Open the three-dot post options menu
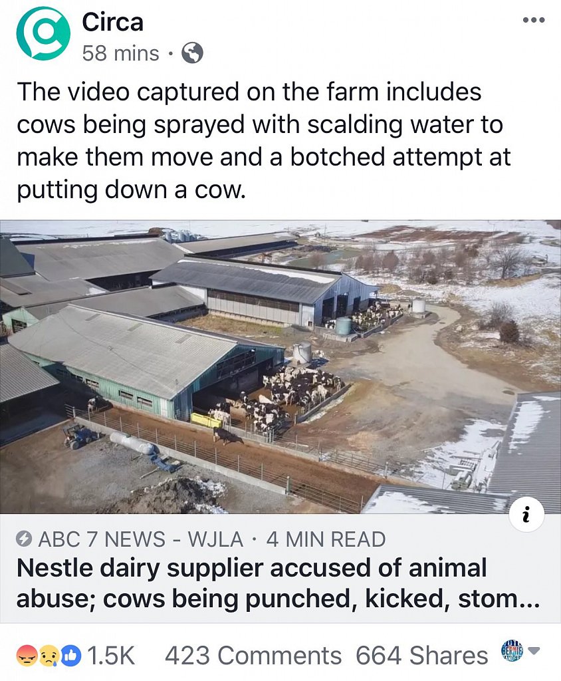The height and width of the screenshot is (681, 561). click(x=534, y=20)
